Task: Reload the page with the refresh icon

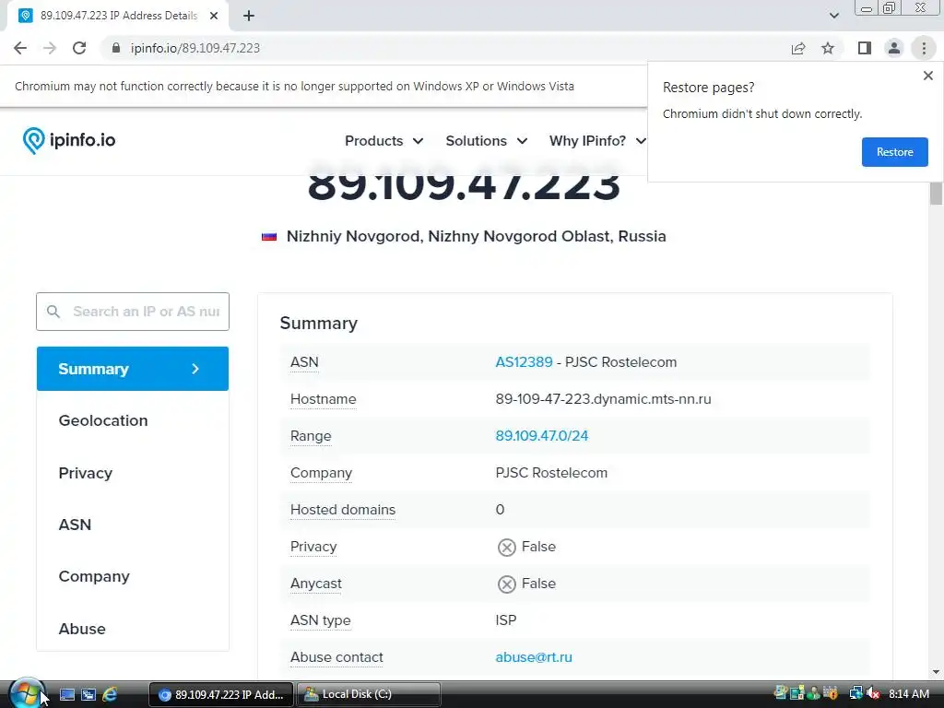Action: click(x=79, y=48)
